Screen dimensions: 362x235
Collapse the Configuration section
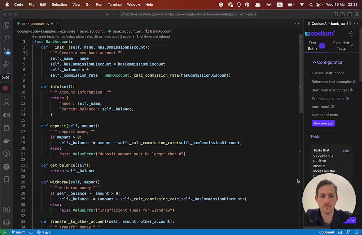pos(328,62)
